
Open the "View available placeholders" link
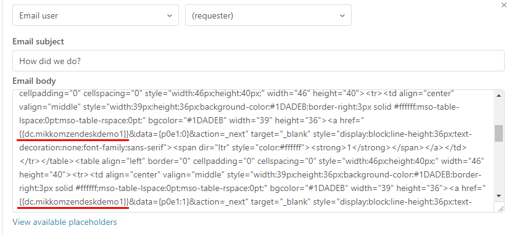pos(65,222)
